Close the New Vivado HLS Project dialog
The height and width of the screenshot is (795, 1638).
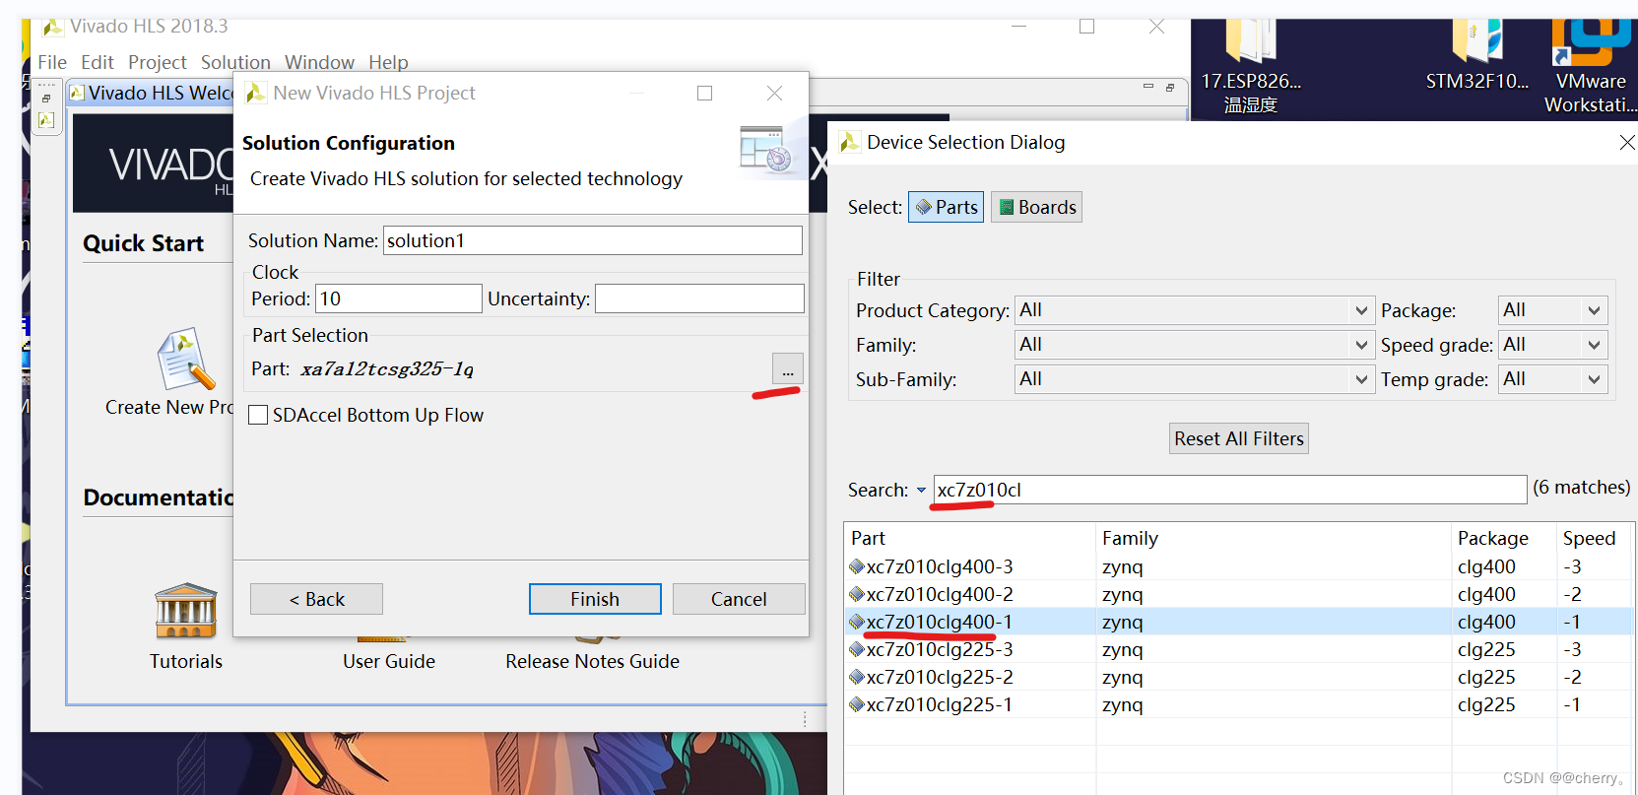774,93
